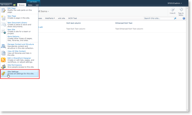Open the Site Actions dropdown
Image resolution: width=192 pixels, height=115 pixels.
(6, 5)
